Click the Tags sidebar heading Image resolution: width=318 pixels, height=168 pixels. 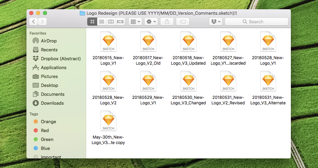click(x=34, y=114)
